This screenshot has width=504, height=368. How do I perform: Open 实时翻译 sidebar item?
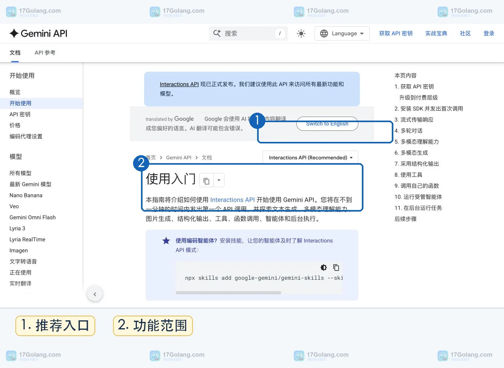pyautogui.click(x=20, y=284)
